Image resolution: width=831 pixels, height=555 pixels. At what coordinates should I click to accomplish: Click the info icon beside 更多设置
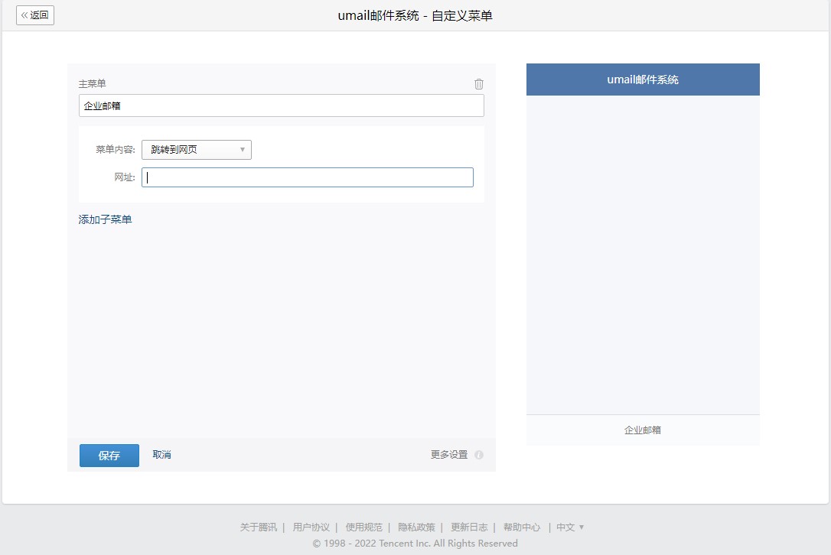pyautogui.click(x=479, y=455)
